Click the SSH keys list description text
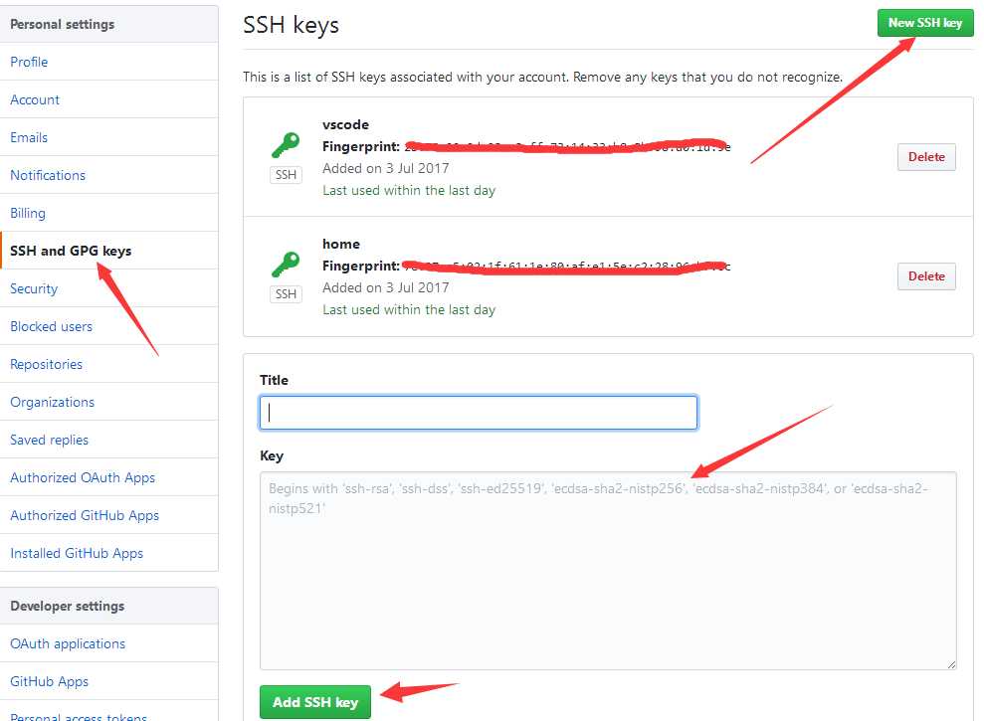 click(x=543, y=78)
